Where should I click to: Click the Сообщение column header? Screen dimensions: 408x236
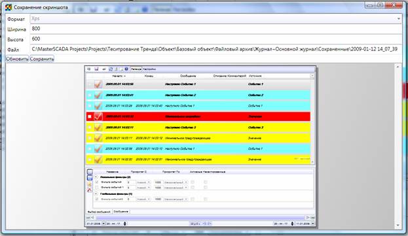(x=188, y=76)
